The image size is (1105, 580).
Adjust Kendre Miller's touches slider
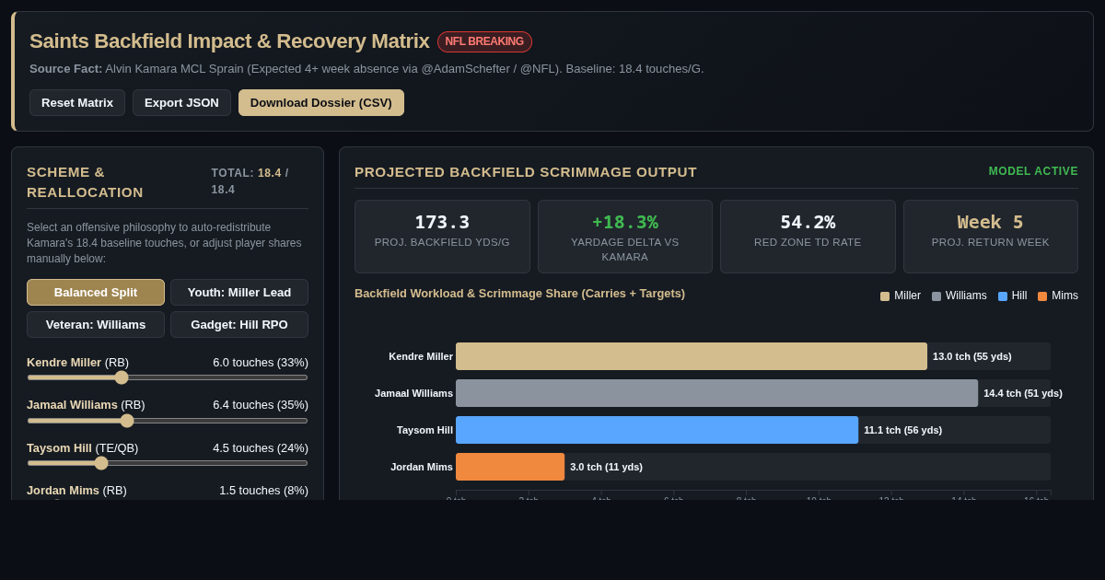pos(168,377)
